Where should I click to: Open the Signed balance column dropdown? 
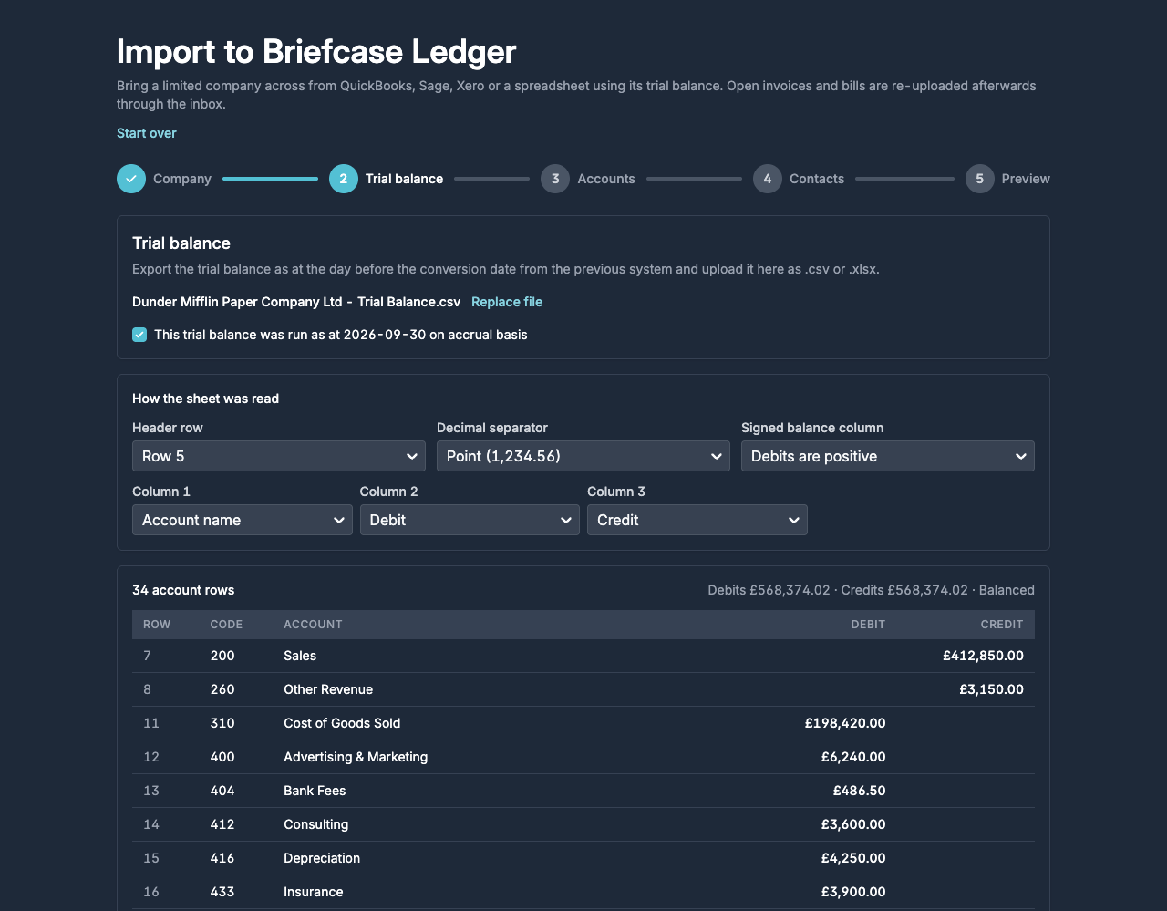coord(888,456)
